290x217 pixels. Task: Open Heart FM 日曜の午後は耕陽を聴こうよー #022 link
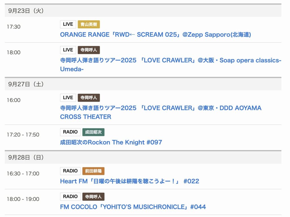pyautogui.click(x=129, y=181)
